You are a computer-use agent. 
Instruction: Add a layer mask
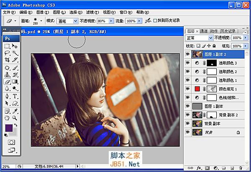(207, 168)
